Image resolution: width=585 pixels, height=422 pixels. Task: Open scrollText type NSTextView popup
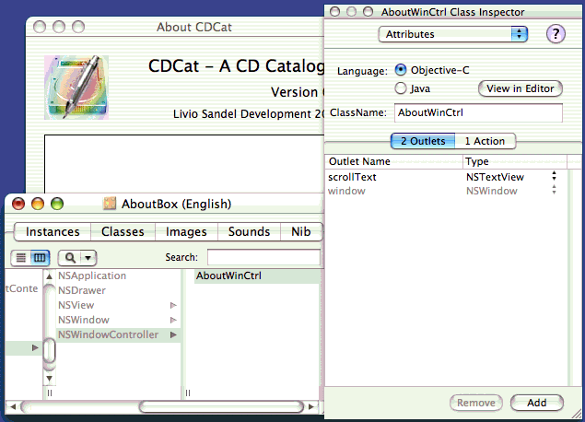point(554,176)
